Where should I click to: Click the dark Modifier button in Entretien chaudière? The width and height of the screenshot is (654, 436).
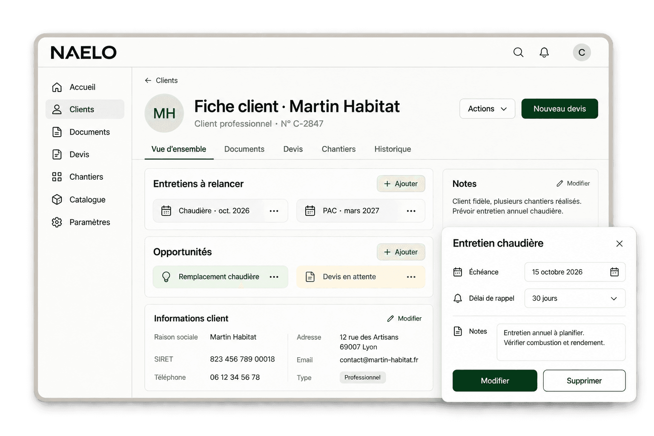coord(495,381)
